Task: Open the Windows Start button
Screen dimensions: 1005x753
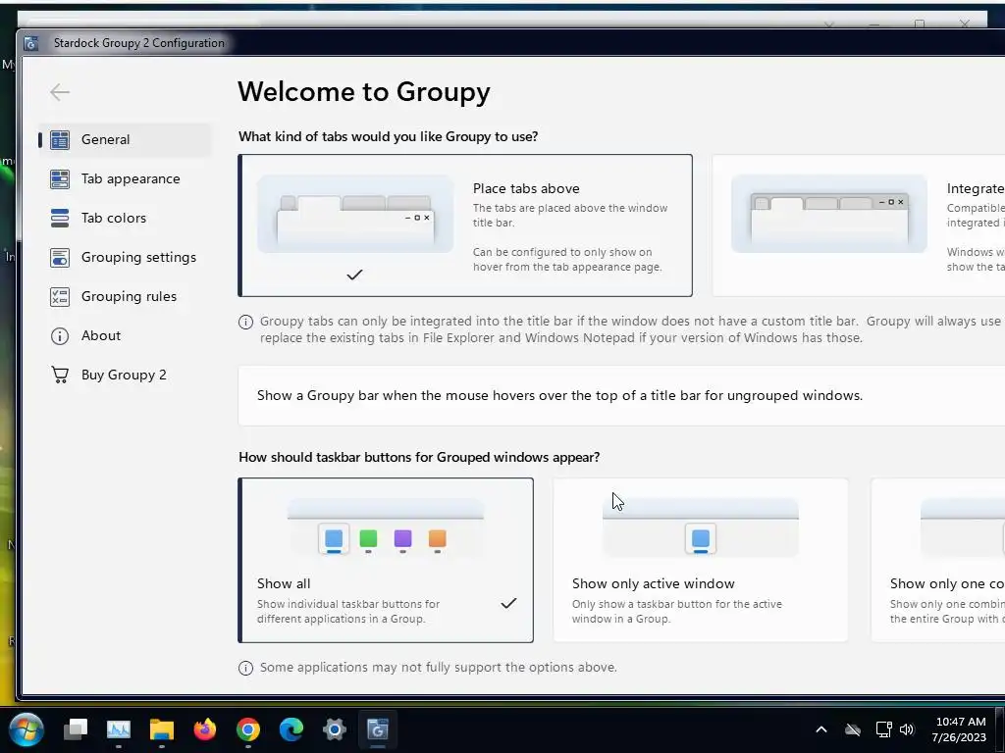Action: point(26,729)
